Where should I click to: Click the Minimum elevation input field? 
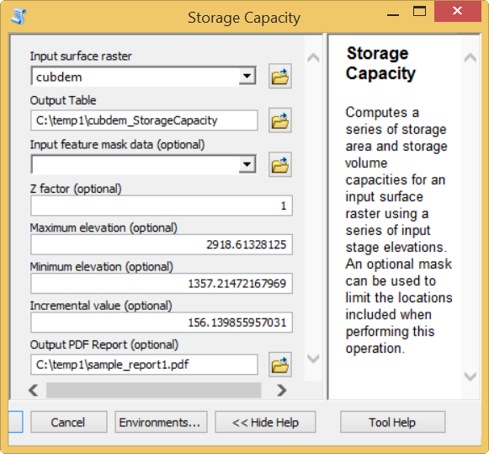162,283
